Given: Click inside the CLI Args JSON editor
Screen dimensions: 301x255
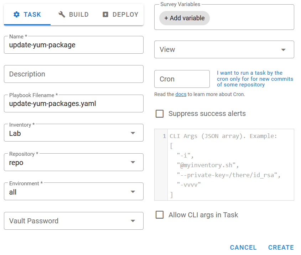Looking at the screenshot, I should [231, 165].
